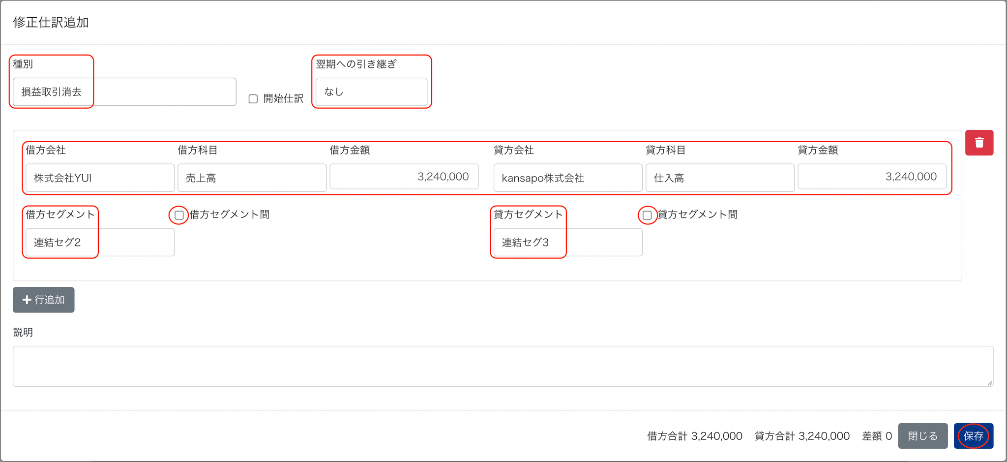Open the 貸方セグメント dropdown showing 連結セグ3
Screen dimensions: 1007x462
point(568,242)
